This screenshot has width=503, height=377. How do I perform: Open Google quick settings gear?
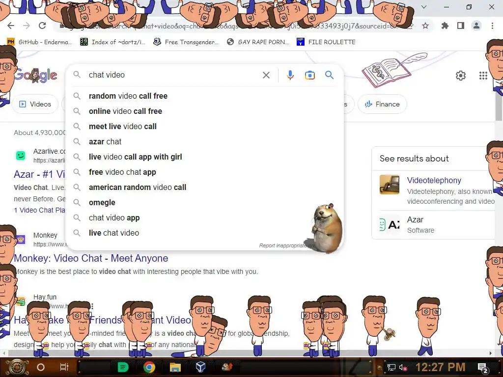pos(461,76)
